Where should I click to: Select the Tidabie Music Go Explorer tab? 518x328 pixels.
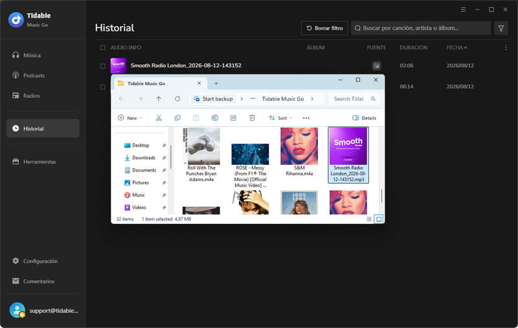click(x=160, y=83)
